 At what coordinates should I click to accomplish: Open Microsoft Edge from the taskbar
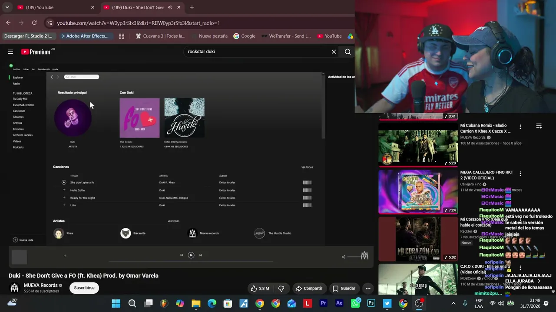[x=212, y=303]
